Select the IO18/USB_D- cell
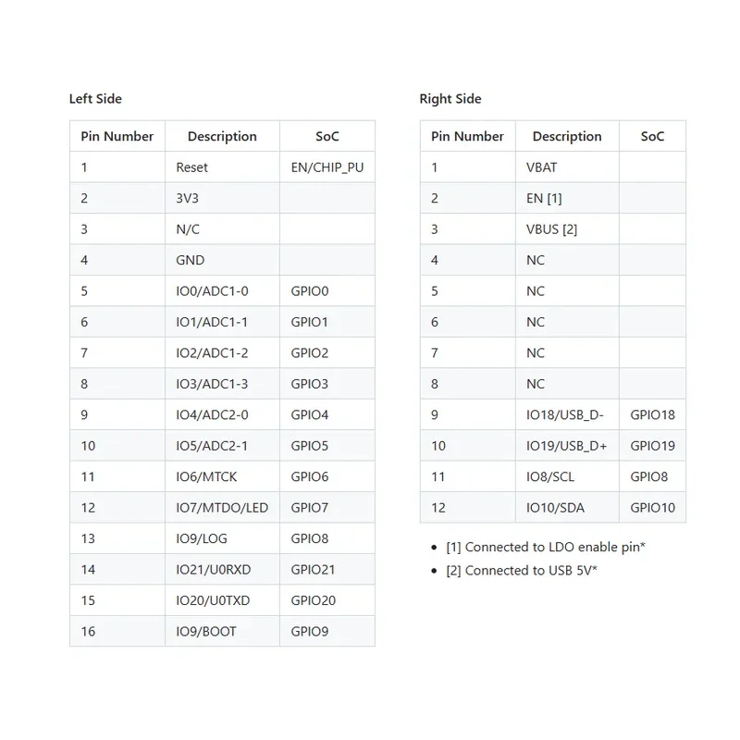Image resolution: width=740 pixels, height=740 pixels. click(567, 414)
